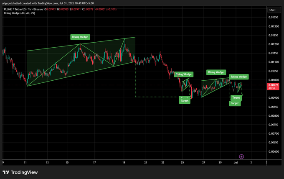This screenshot has width=284, height=179.
Task: Click the Rising Wedge label above the largest wedge
Action: (80, 37)
